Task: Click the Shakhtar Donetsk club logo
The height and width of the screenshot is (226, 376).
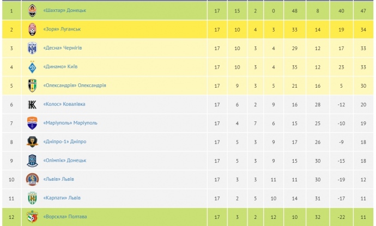Action: pyautogui.click(x=32, y=10)
